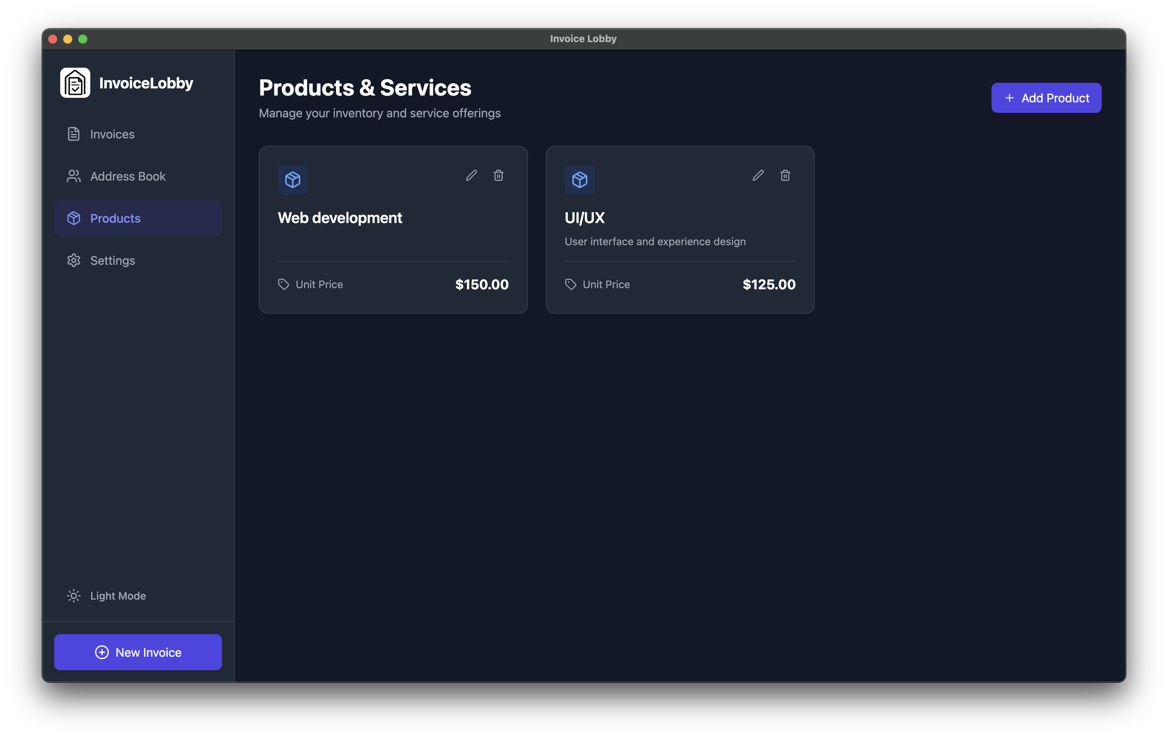Click the Products package icon in sidebar

pyautogui.click(x=73, y=218)
